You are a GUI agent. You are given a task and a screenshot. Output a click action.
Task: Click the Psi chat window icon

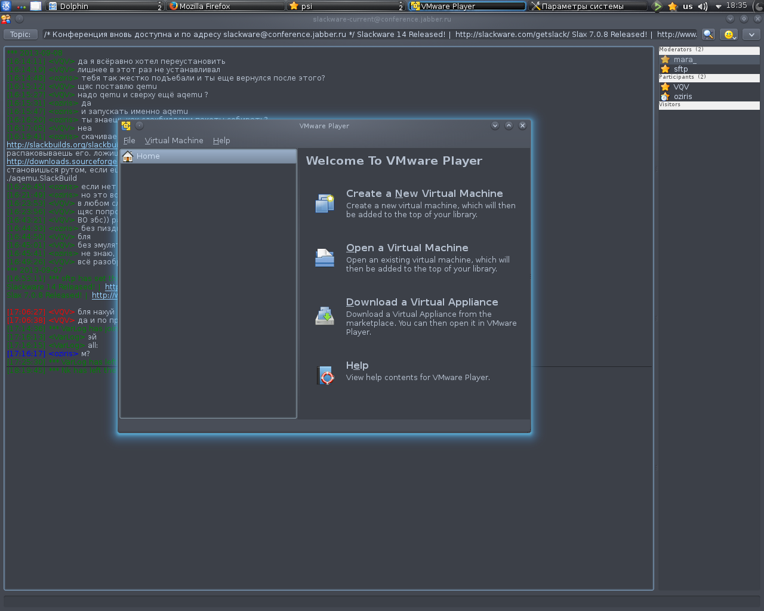point(6,19)
